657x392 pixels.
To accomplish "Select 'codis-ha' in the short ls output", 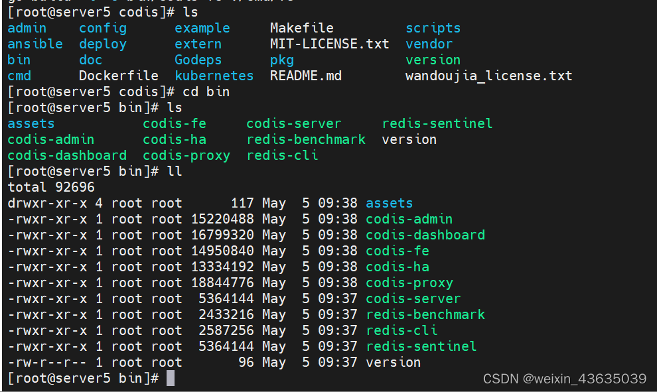I will pyautogui.click(x=175, y=139).
